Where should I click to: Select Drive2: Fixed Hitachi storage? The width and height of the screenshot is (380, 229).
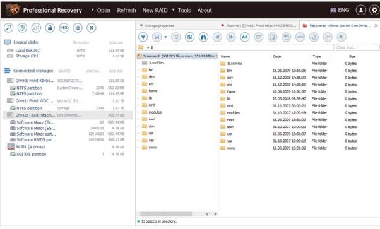[68, 115]
